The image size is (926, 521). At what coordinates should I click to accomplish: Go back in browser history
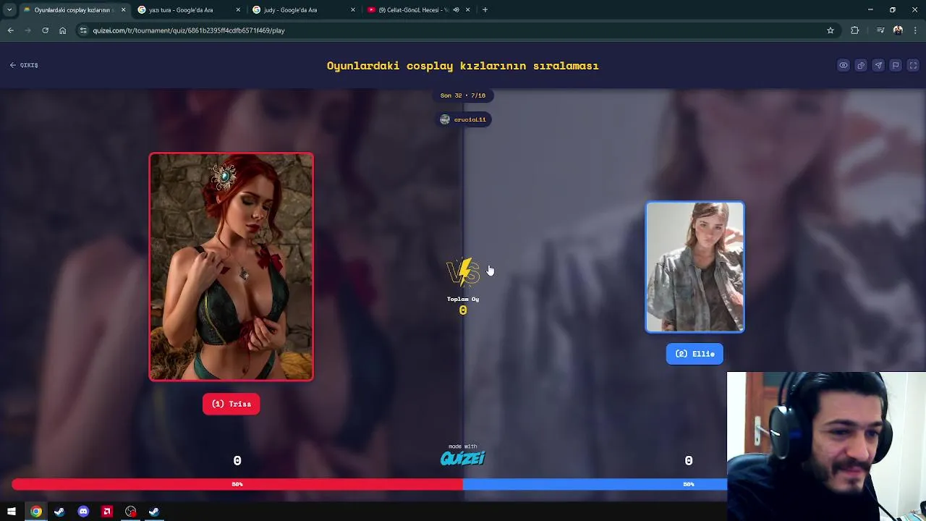pyautogui.click(x=10, y=30)
